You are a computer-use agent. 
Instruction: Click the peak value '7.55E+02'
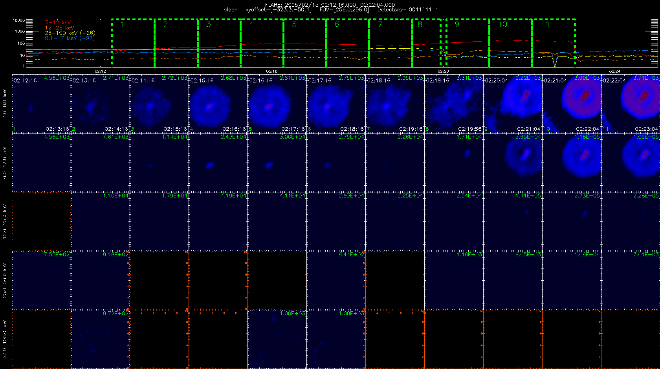(57, 255)
